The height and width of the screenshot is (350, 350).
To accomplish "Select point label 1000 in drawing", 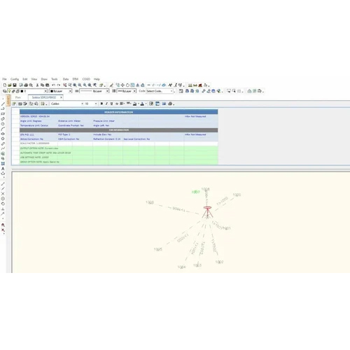I will pyautogui.click(x=237, y=195).
